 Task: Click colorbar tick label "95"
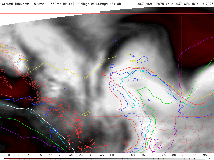click(x=205, y=155)
